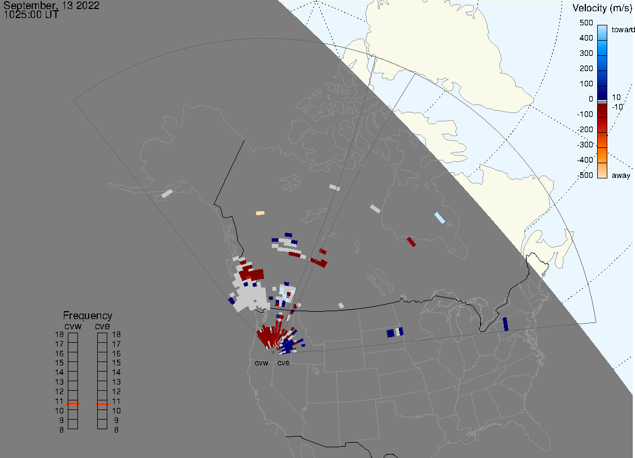Click the 8 label right of the cve bar

click(x=116, y=430)
